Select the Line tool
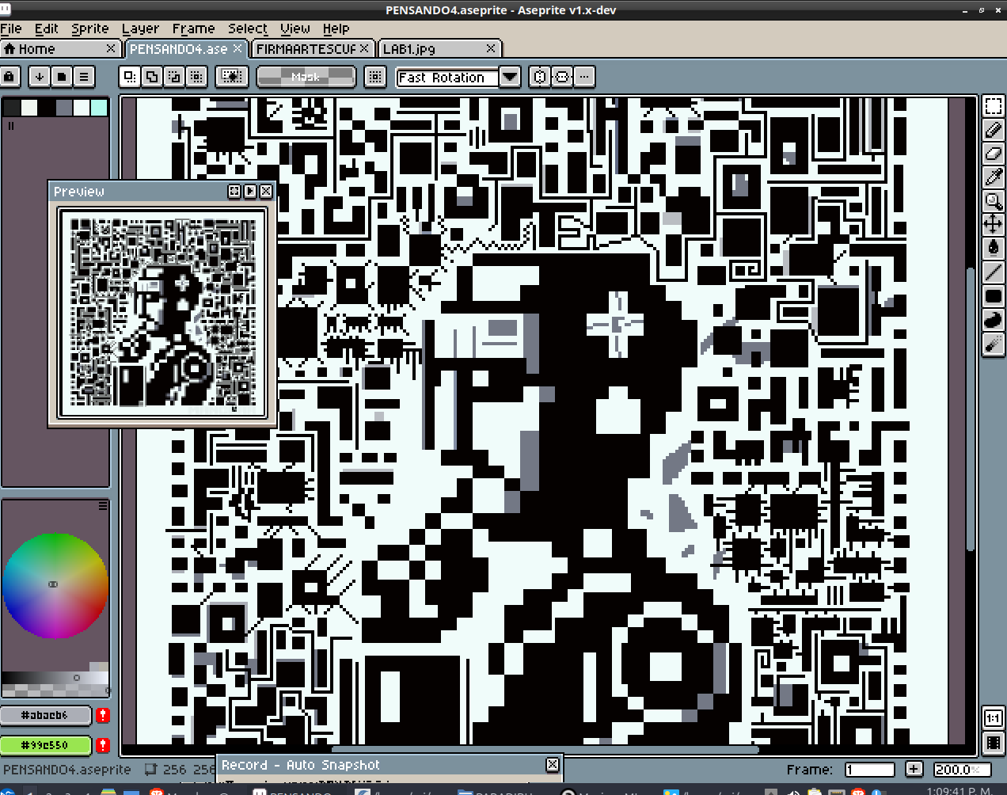The image size is (1007, 795). [x=993, y=272]
